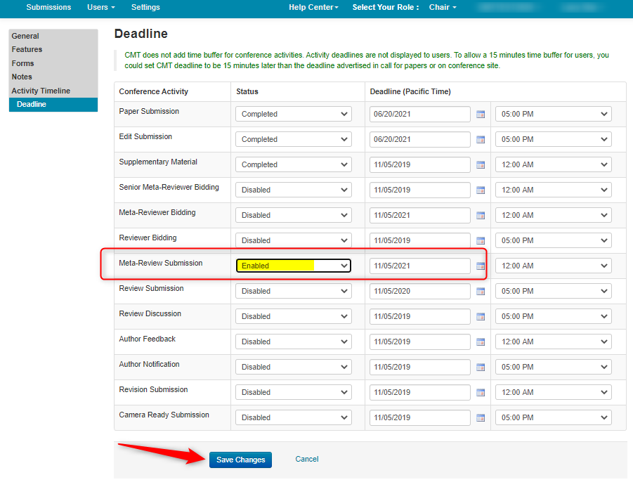Open calendar picker for Reviewer Bidding deadline
Viewport: 633px width, 494px height.
481,241
